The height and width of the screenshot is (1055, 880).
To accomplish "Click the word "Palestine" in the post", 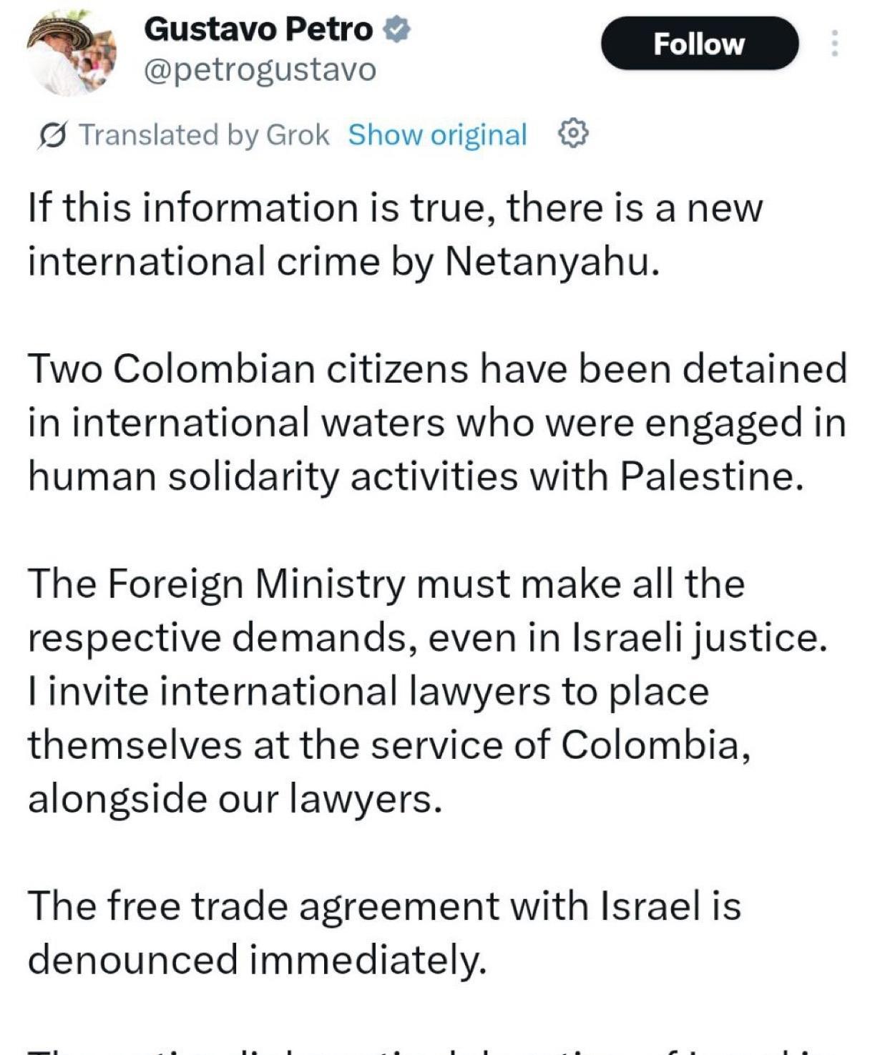I will click(707, 476).
